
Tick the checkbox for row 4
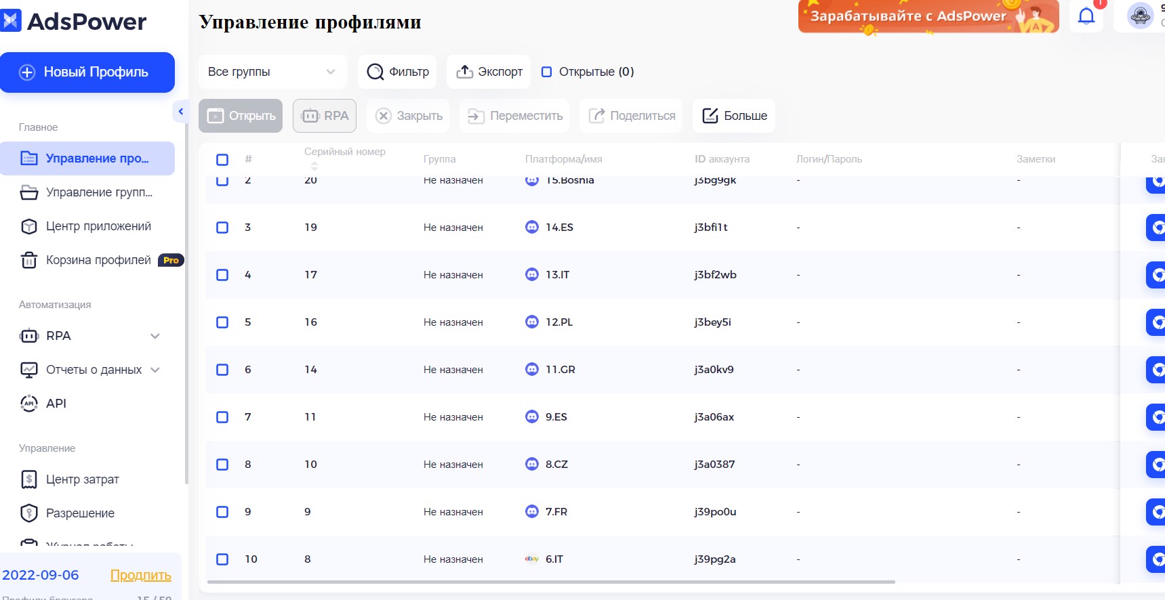pos(222,275)
